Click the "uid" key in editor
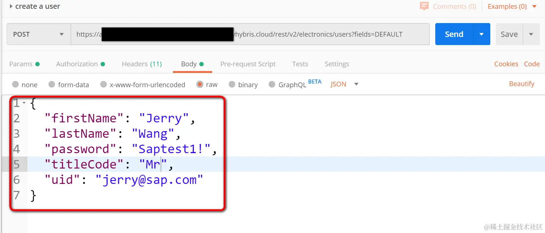 click(x=62, y=180)
